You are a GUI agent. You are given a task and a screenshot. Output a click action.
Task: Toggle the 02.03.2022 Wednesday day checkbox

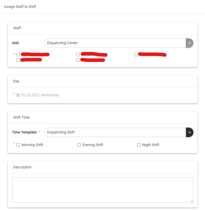[x=18, y=95]
